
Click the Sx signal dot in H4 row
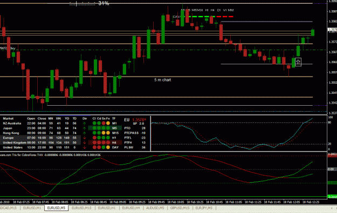104,142
